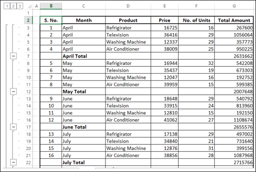Select column B header

click(x=51, y=6)
